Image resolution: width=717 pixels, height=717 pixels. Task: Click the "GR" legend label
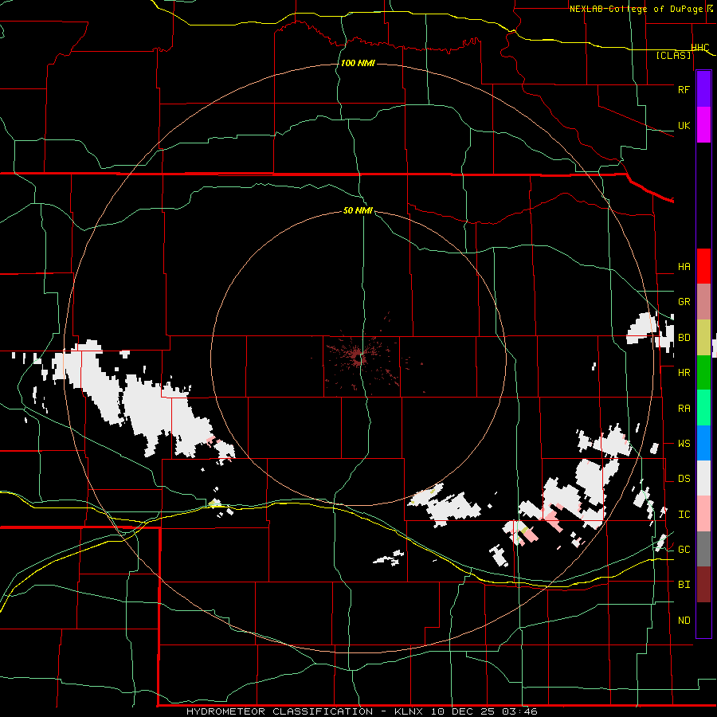click(x=684, y=302)
